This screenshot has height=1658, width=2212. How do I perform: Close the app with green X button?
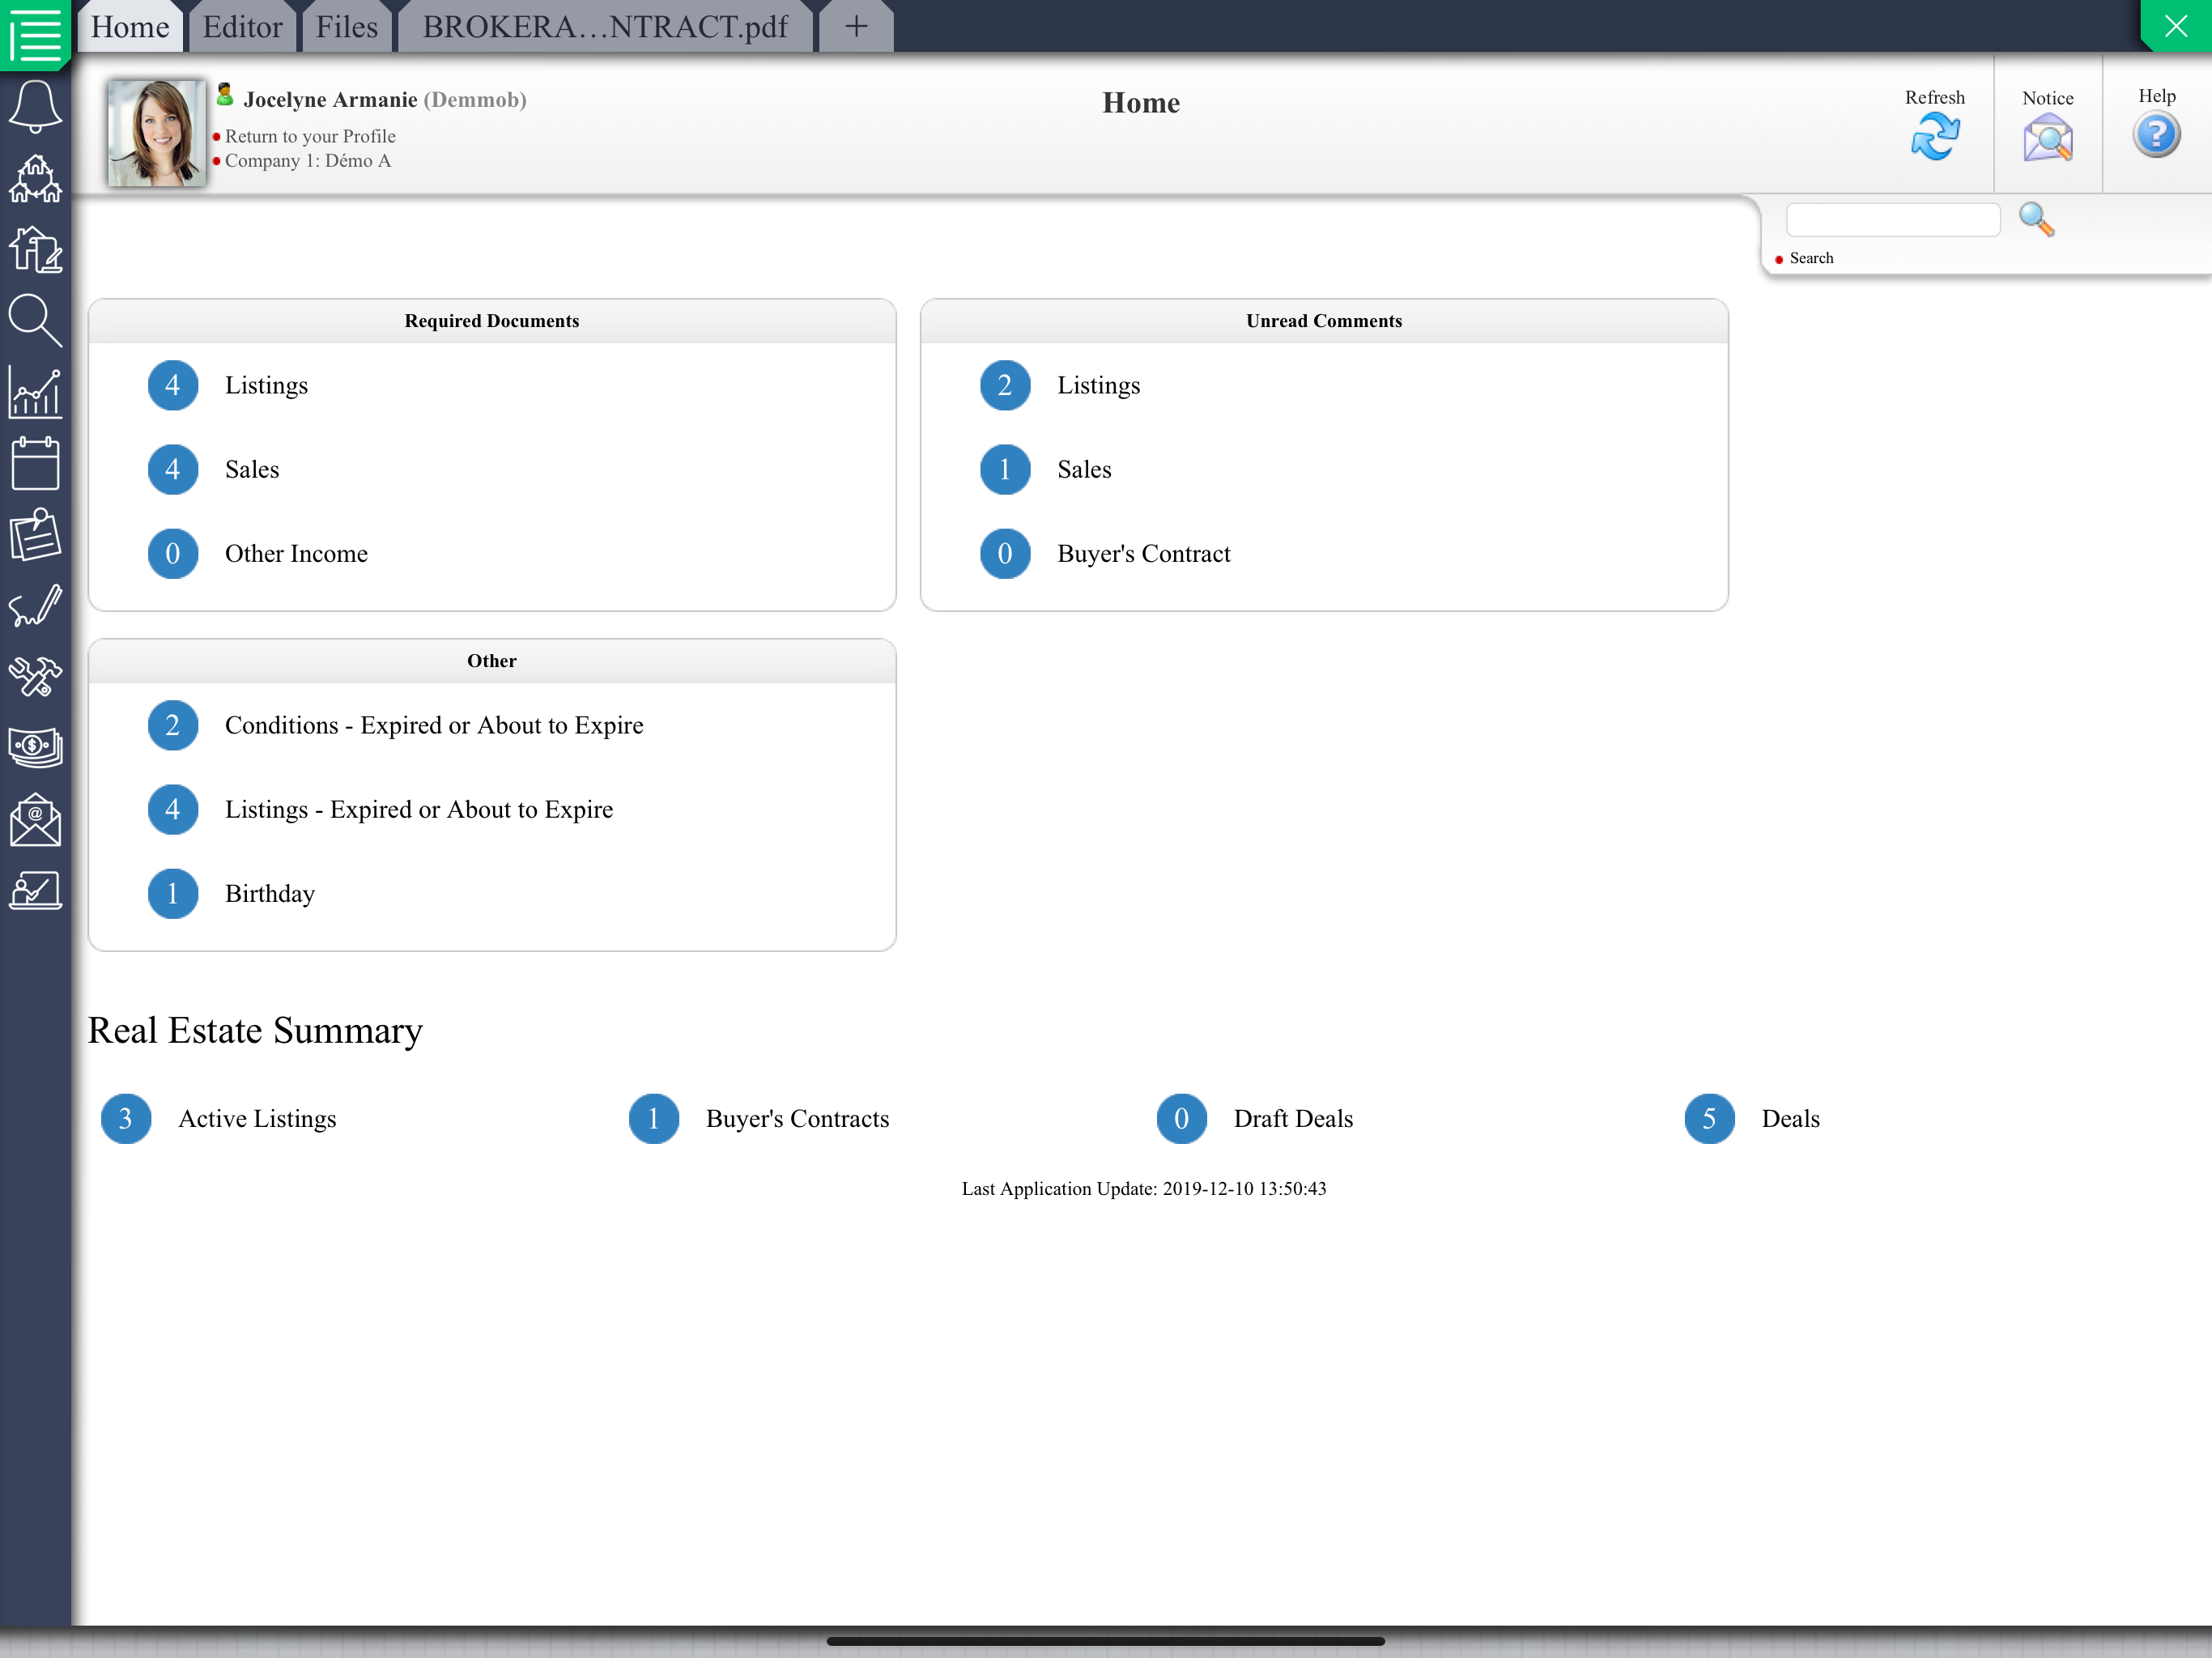[x=2175, y=26]
